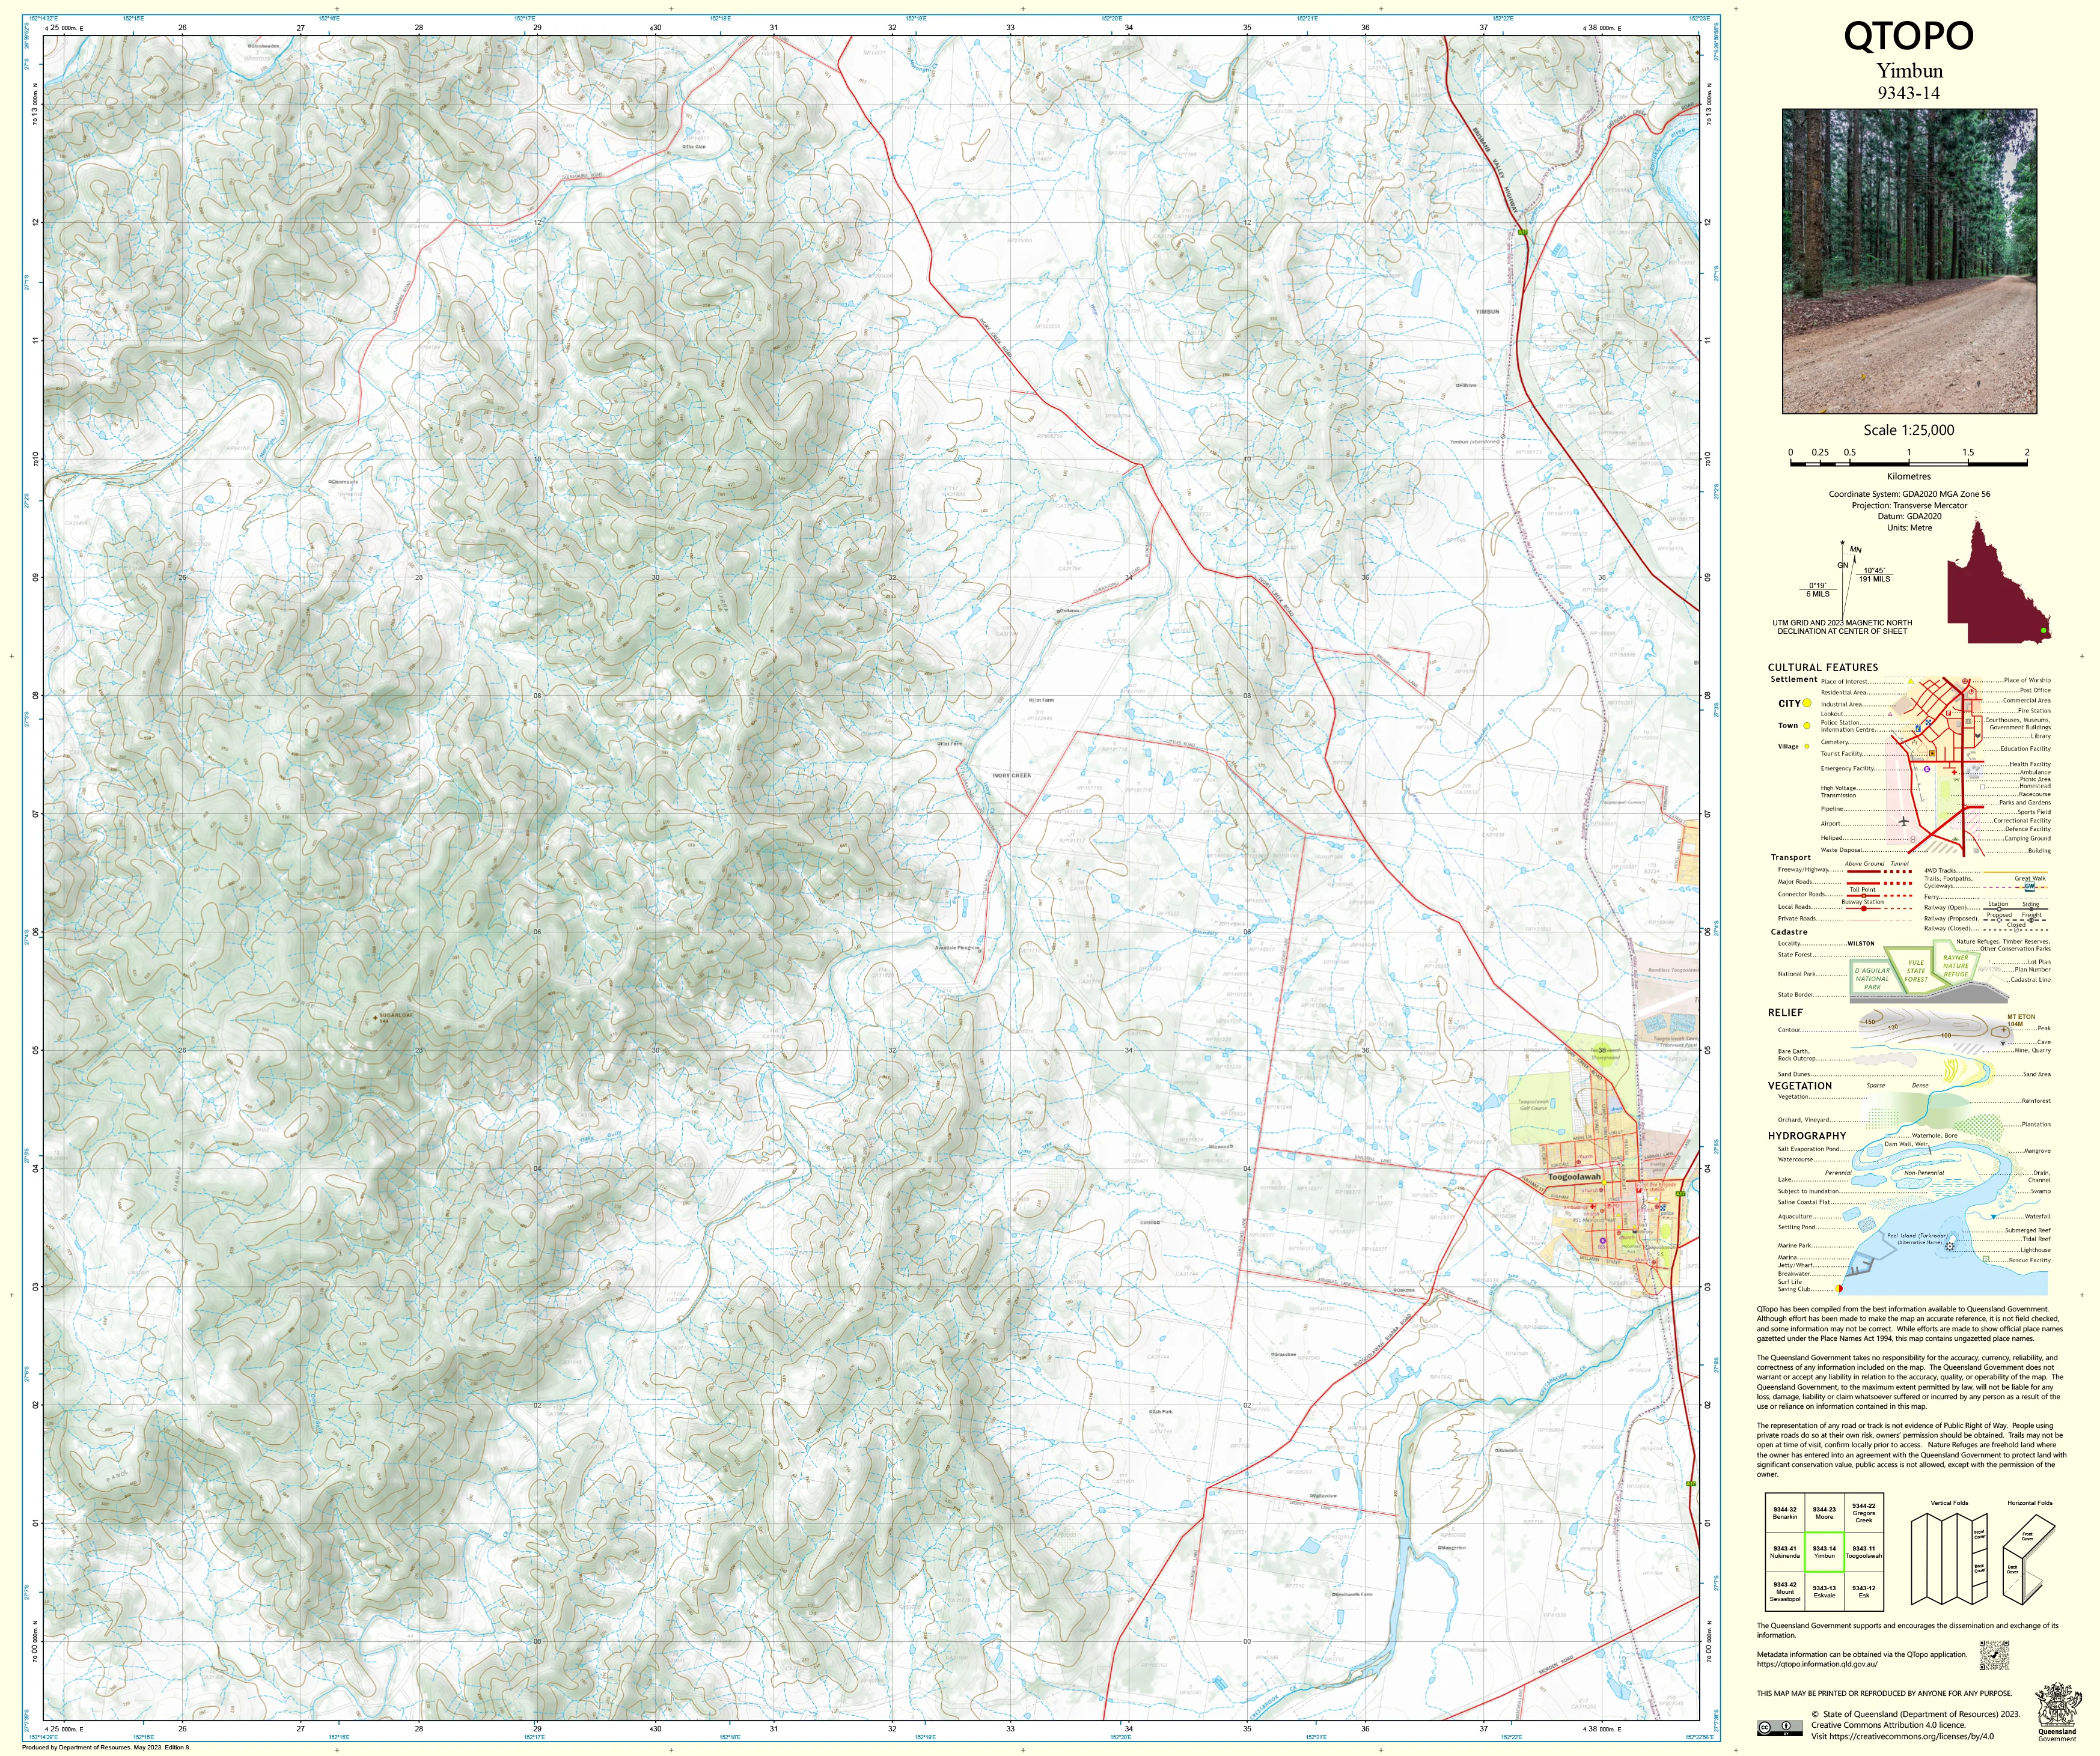2100x1756 pixels.
Task: Click the Scale 1:25,000 label
Action: pyautogui.click(x=1909, y=430)
